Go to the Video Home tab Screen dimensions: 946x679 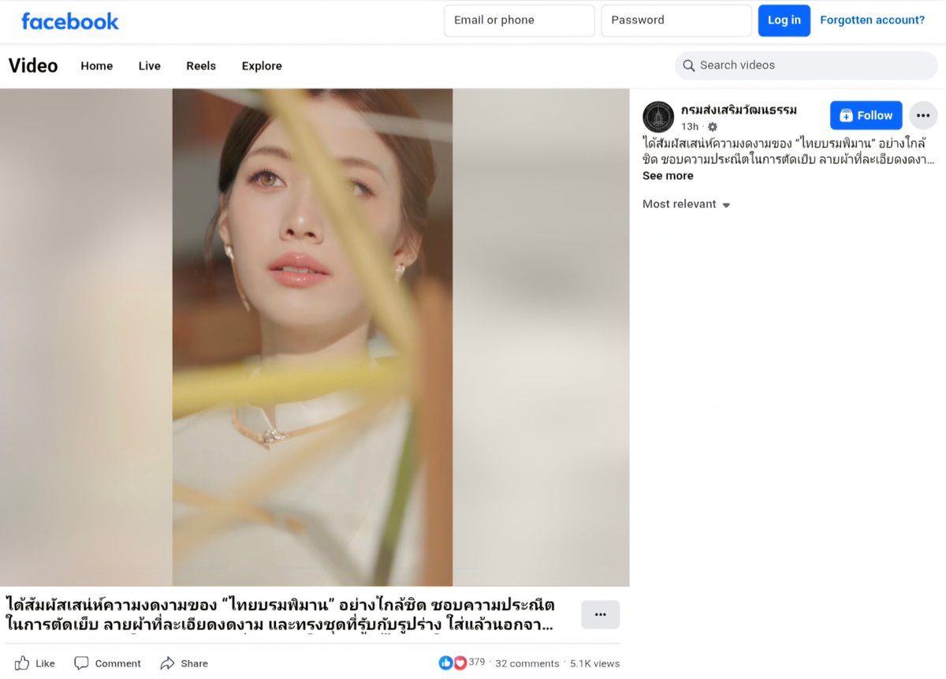(97, 66)
